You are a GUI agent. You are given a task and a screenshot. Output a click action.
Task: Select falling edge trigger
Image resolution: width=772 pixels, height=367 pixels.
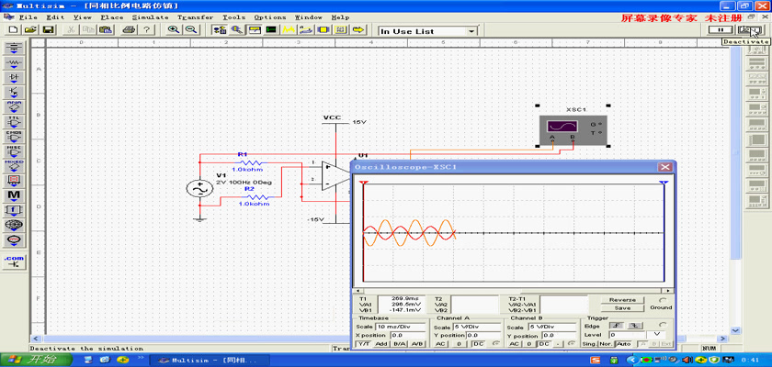pyautogui.click(x=635, y=326)
